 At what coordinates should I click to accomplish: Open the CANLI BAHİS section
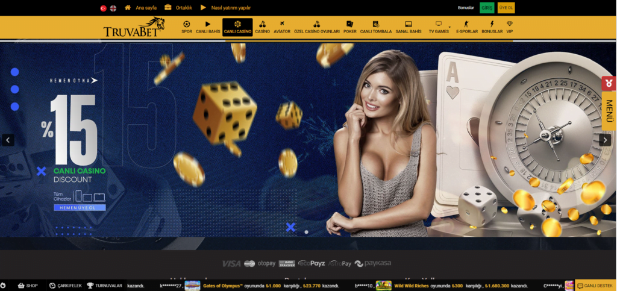208,28
